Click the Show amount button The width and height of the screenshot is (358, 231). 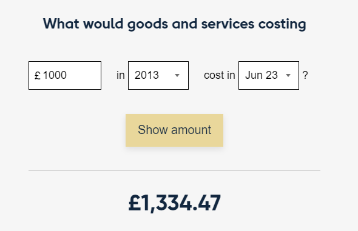point(174,130)
